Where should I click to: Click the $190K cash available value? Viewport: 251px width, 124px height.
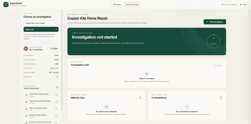[56, 55]
